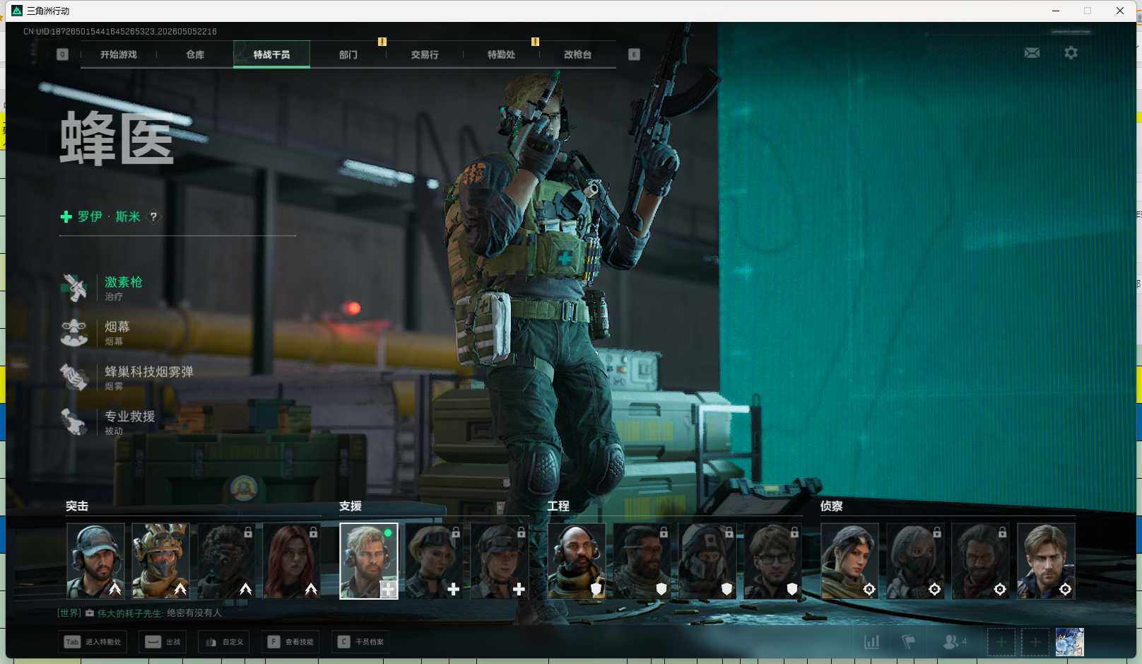This screenshot has height=664, width=1142.
Task: Select the locked face-masked recon operator
Action: coord(915,561)
